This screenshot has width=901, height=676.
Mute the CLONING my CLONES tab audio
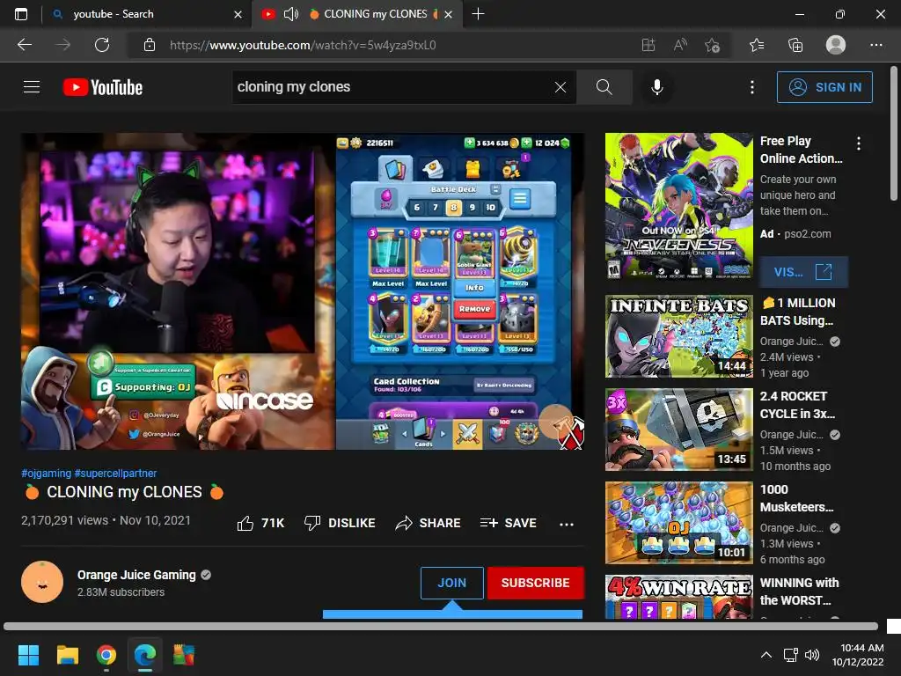(290, 14)
